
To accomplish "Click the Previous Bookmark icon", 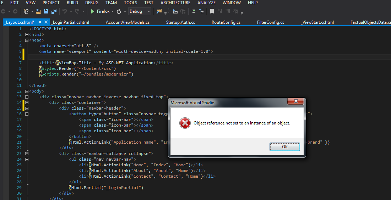I will [x=220, y=11].
